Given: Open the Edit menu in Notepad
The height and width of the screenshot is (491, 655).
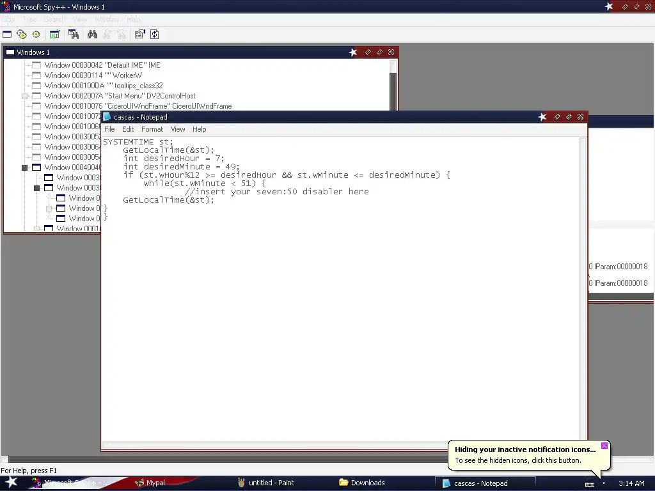Looking at the screenshot, I should point(128,129).
